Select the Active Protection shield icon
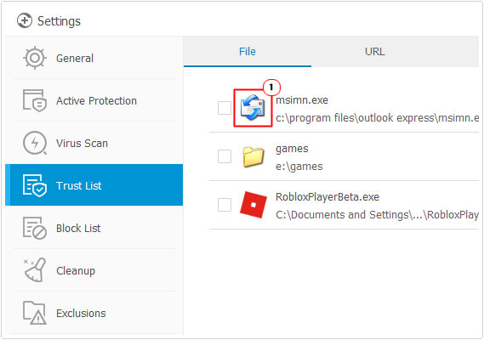Viewport: 484px width, 340px height. (35, 100)
